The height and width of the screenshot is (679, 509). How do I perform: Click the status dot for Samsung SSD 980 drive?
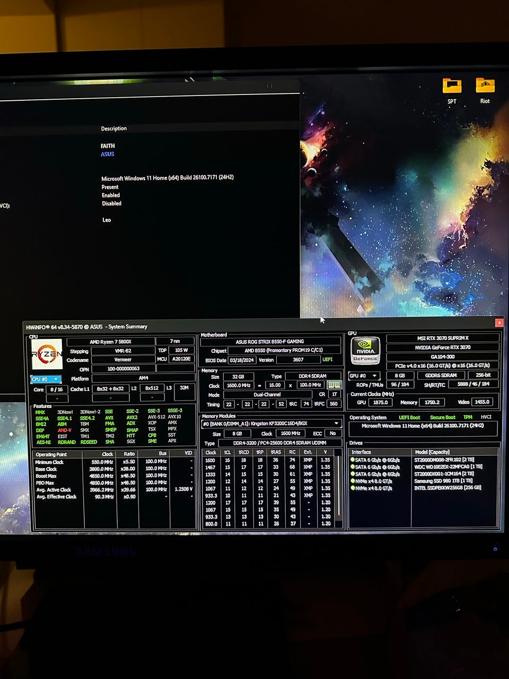(x=353, y=481)
